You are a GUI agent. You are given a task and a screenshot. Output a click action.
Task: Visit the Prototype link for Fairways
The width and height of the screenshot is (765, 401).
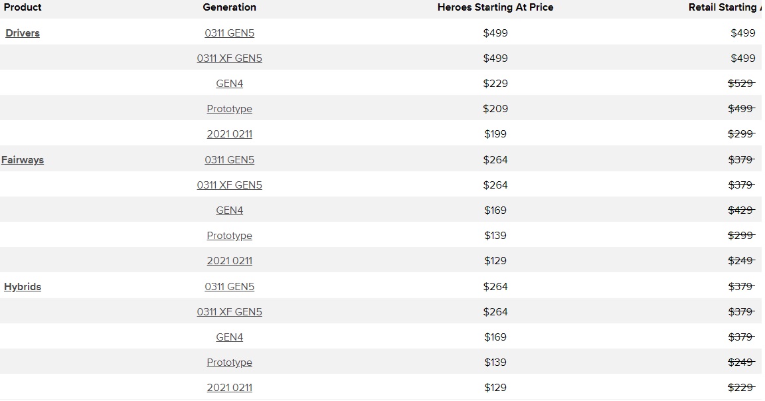(229, 236)
